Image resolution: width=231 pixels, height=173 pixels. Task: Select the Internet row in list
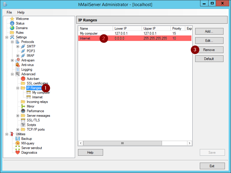click(x=135, y=38)
